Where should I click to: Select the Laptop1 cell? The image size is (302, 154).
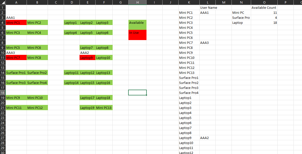(x=72, y=23)
